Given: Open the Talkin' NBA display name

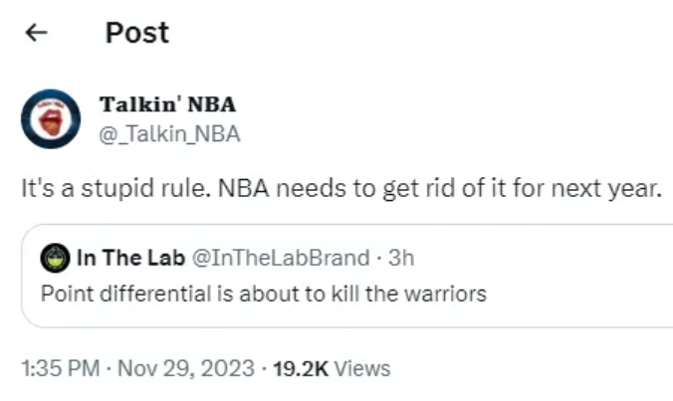Looking at the screenshot, I should click(167, 105).
